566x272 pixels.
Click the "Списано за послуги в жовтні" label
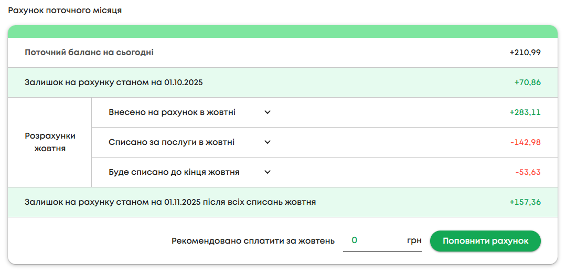[x=172, y=142]
